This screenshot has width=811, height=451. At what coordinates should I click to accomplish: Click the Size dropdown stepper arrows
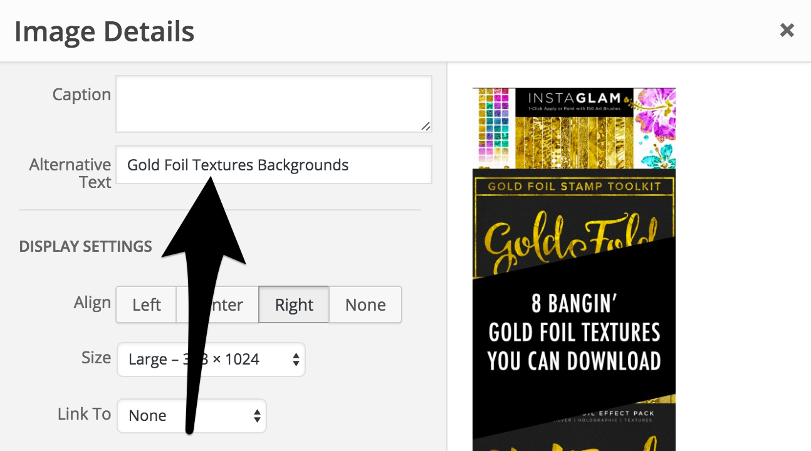pyautogui.click(x=296, y=360)
